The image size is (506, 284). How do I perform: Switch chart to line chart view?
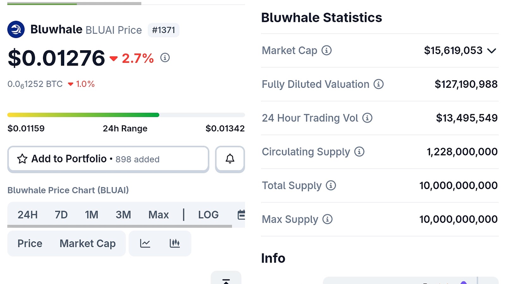[x=145, y=243]
